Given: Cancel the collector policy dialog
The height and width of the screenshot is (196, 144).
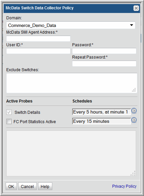Looking at the screenshot, I should 27,186.
